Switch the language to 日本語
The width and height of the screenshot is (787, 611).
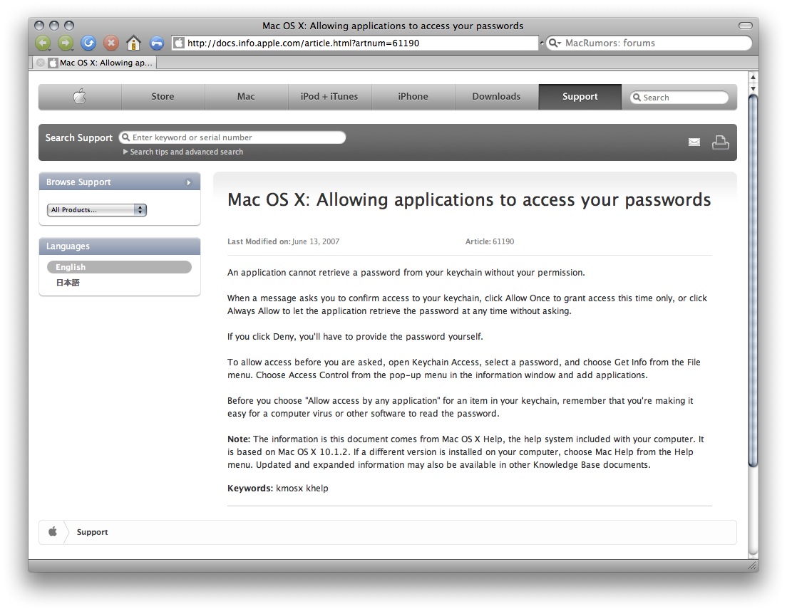click(x=68, y=283)
